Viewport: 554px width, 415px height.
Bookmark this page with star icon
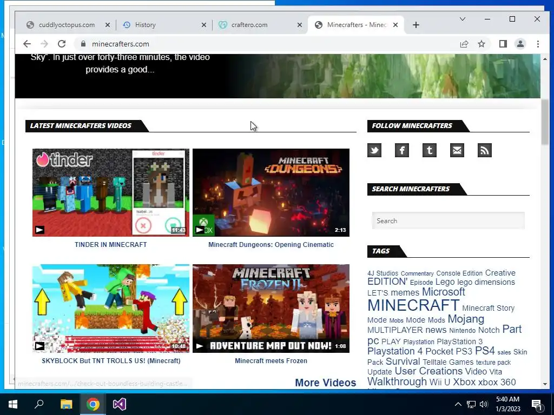tap(481, 44)
